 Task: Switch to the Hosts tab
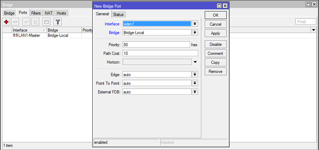[61, 13]
